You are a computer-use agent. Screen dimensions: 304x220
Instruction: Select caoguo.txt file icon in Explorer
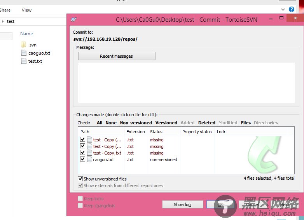tap(24, 53)
